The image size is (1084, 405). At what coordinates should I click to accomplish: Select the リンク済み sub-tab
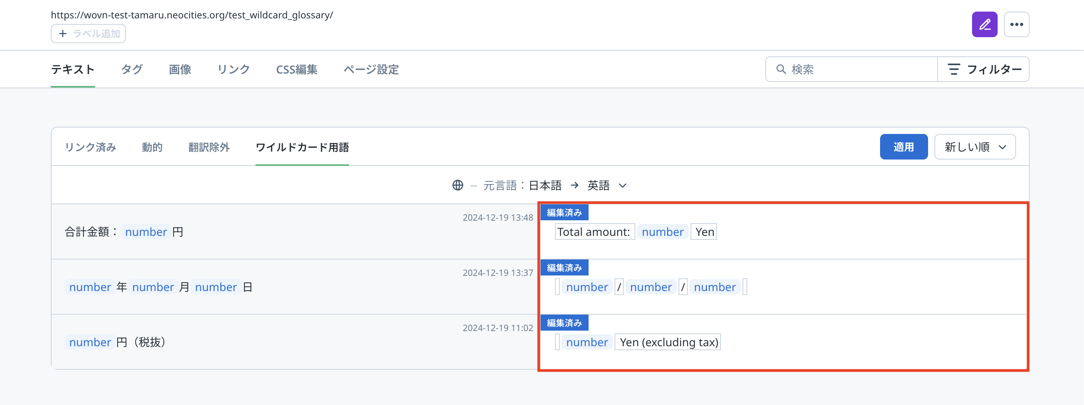point(90,147)
